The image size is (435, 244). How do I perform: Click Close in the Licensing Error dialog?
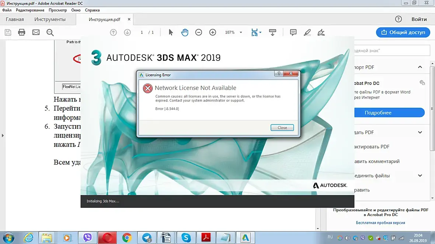(282, 128)
